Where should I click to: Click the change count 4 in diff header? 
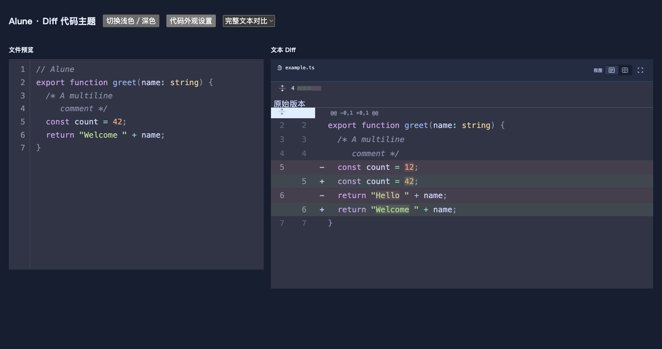tap(293, 88)
